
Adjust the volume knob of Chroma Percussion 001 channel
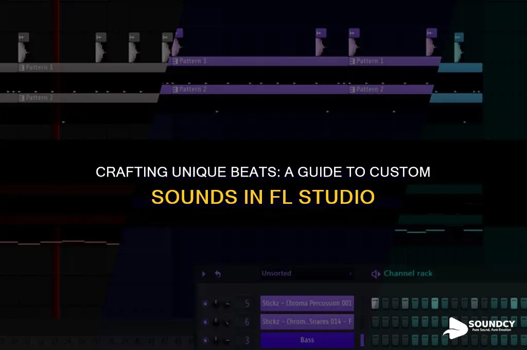tap(227, 304)
